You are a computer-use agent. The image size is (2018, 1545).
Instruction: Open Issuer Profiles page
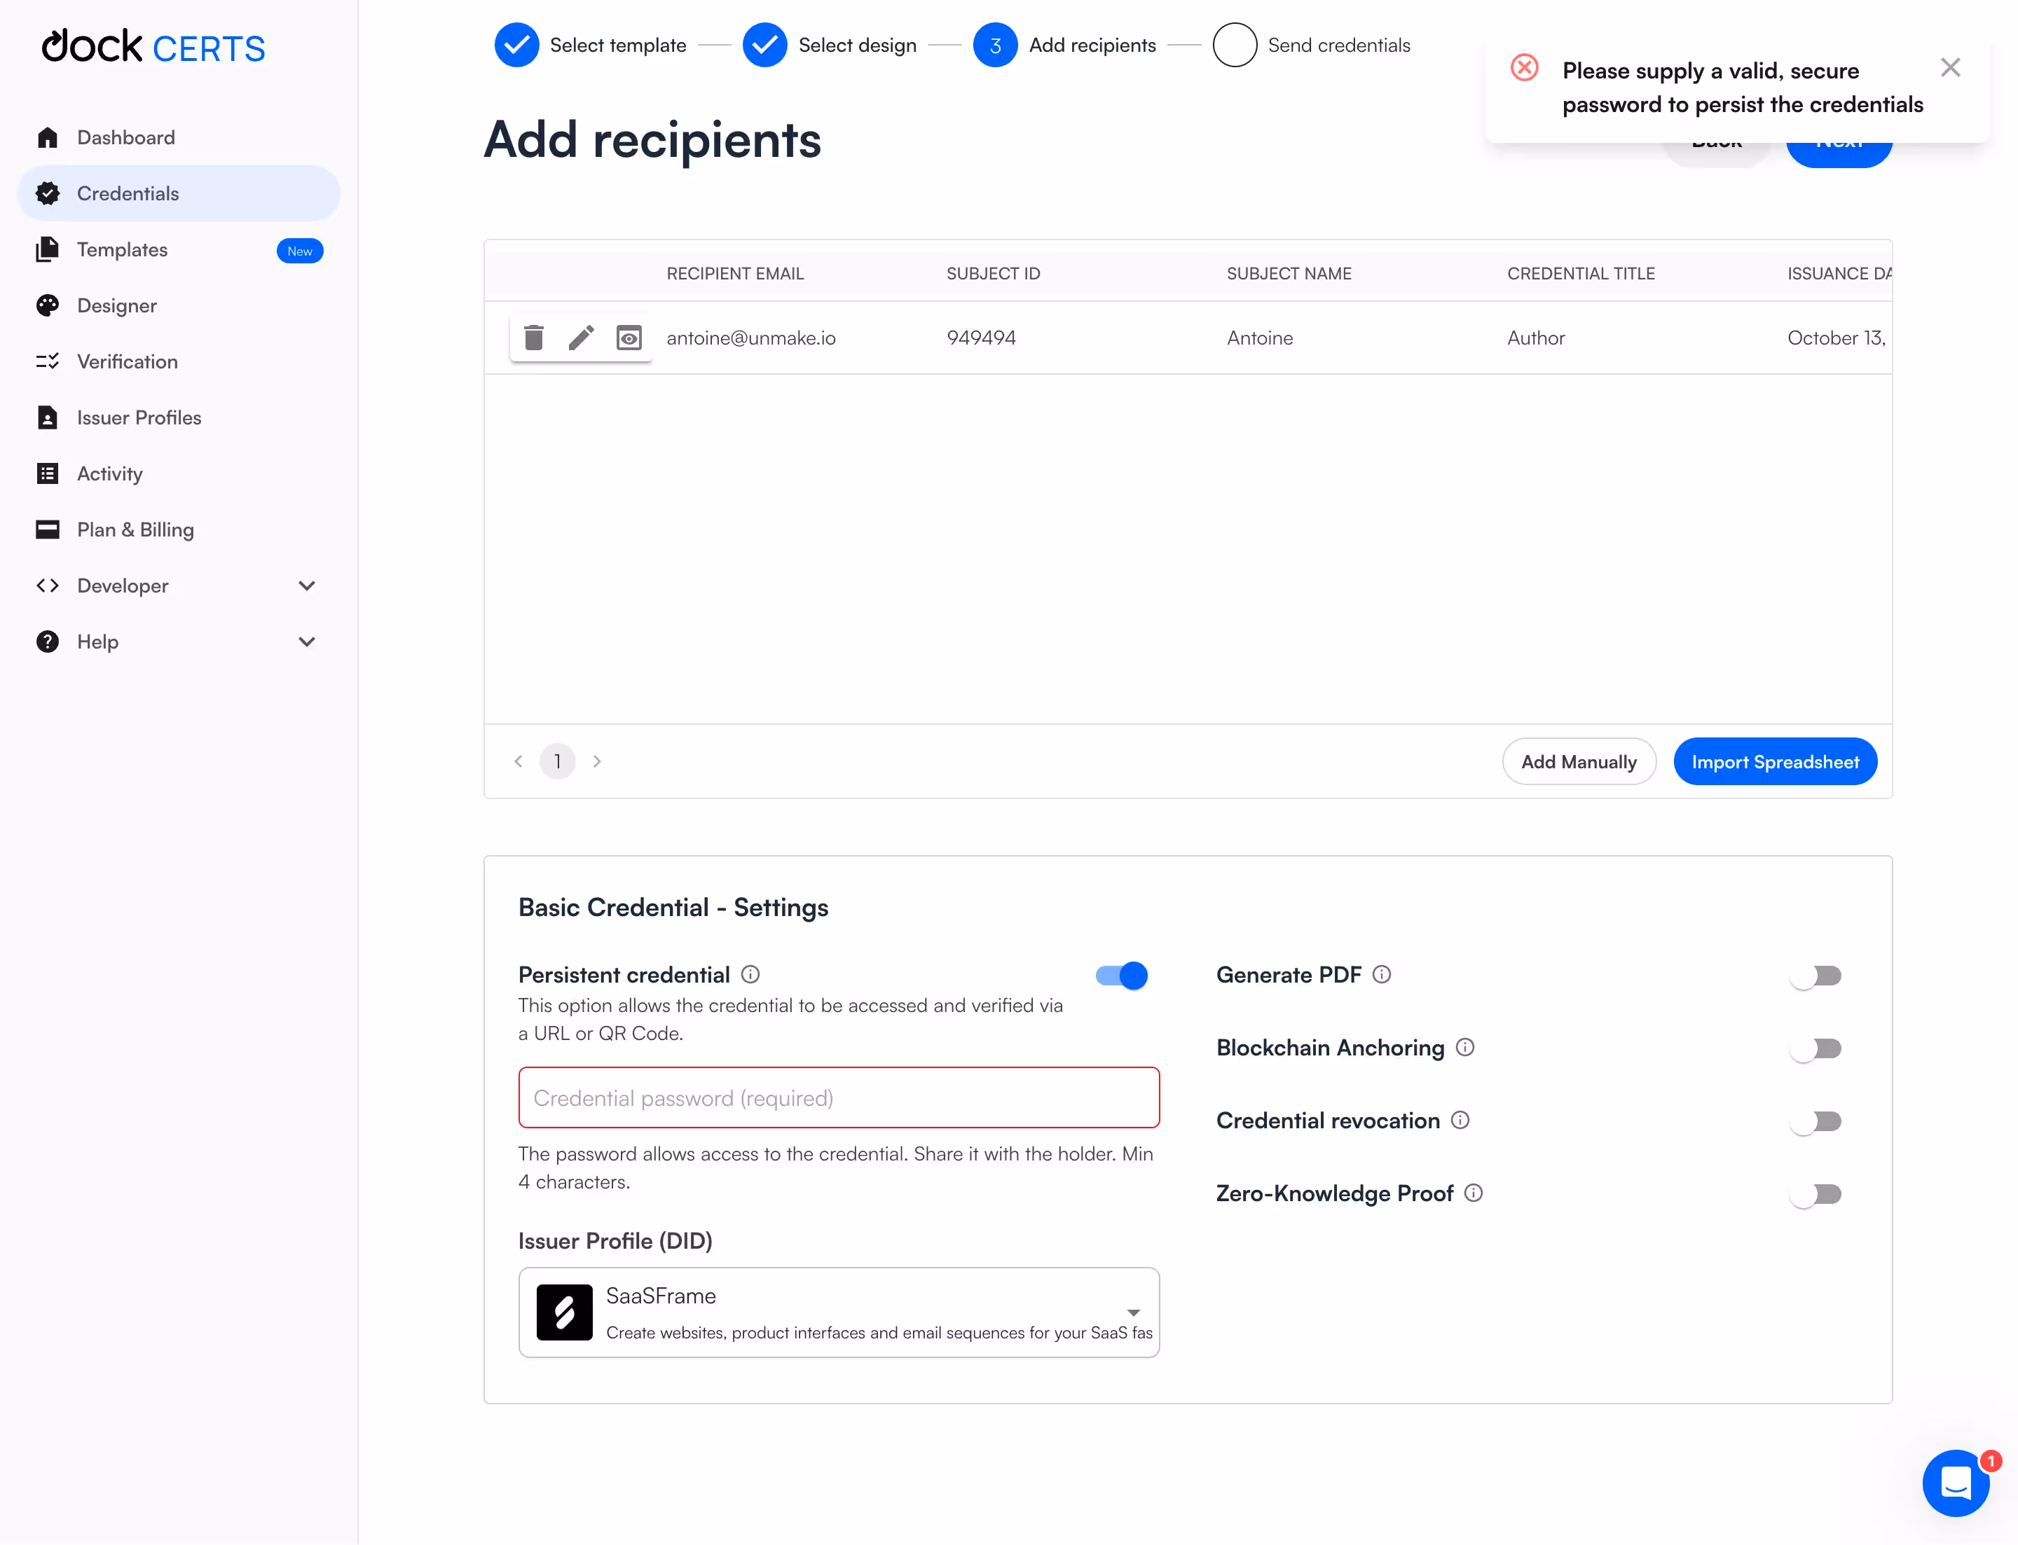click(x=139, y=417)
